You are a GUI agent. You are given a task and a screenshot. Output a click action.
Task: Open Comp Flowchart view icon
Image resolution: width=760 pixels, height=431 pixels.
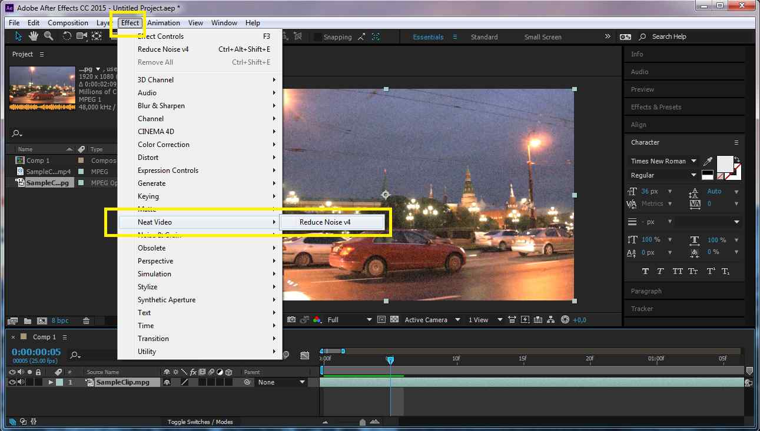coord(551,320)
